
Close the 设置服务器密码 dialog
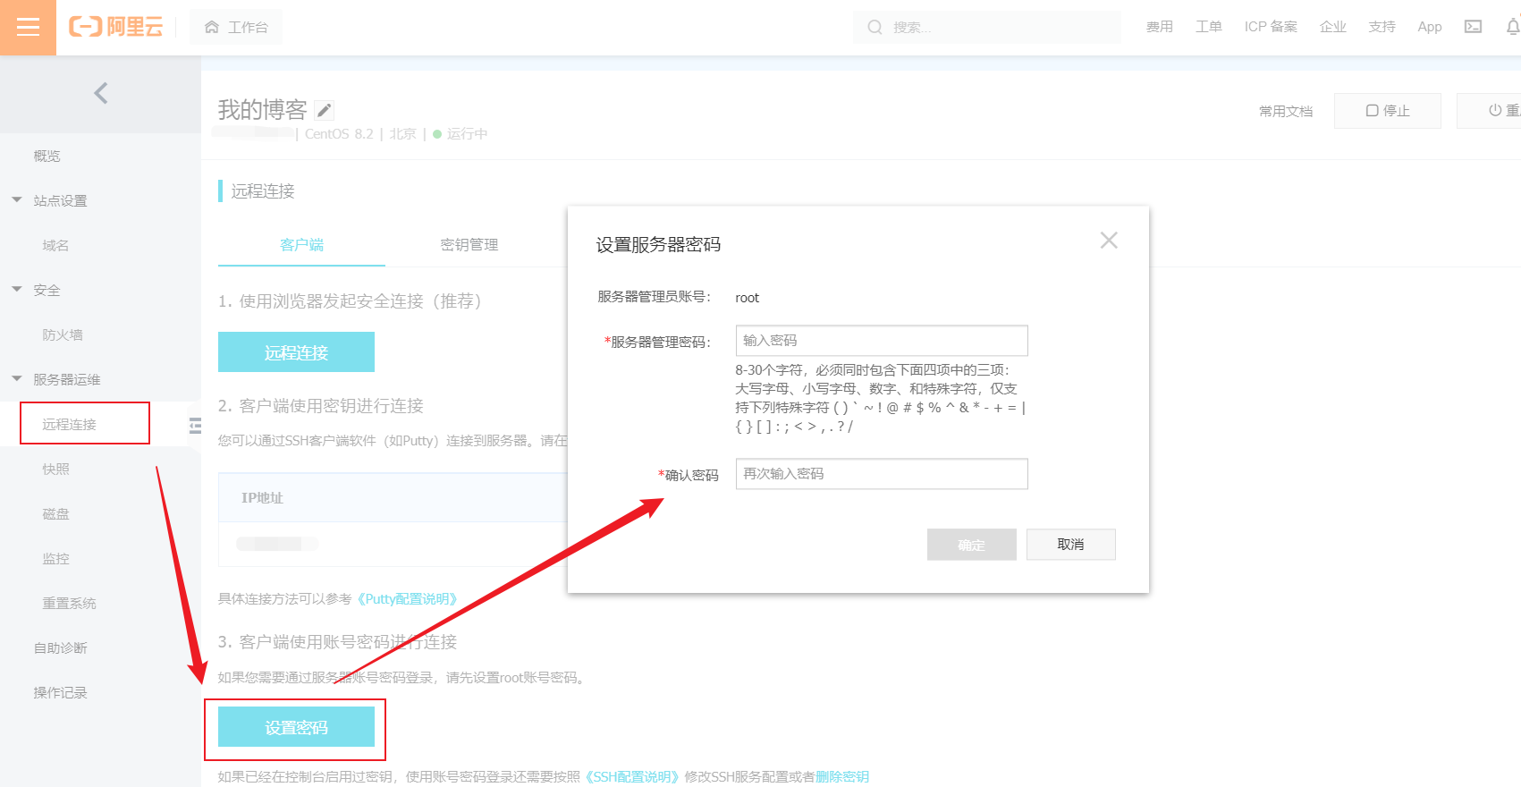pyautogui.click(x=1109, y=240)
